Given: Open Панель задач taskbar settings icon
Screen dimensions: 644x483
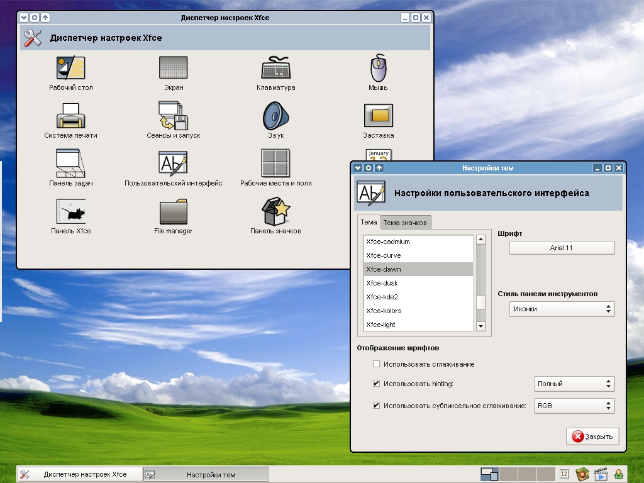Looking at the screenshot, I should [70, 163].
